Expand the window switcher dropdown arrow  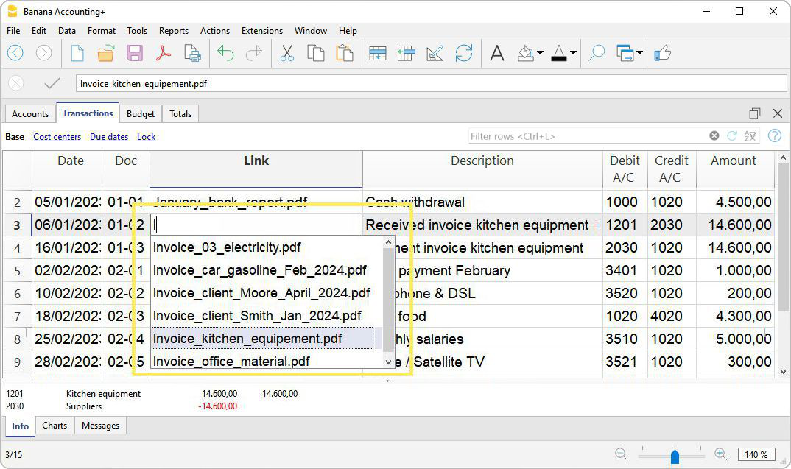pyautogui.click(x=639, y=53)
